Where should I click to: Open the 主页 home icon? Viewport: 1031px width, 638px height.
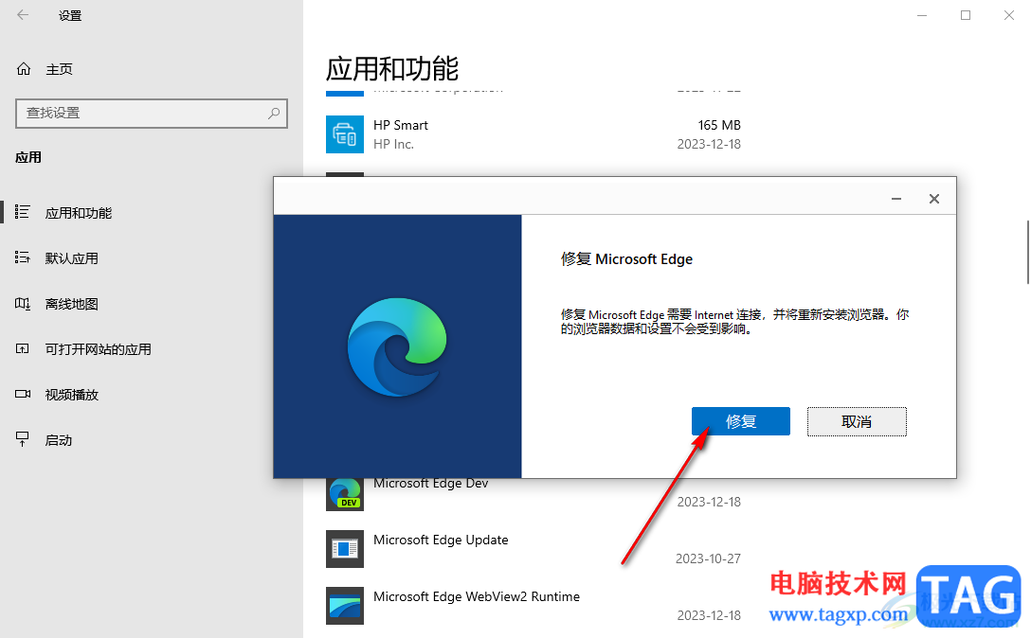tap(24, 69)
